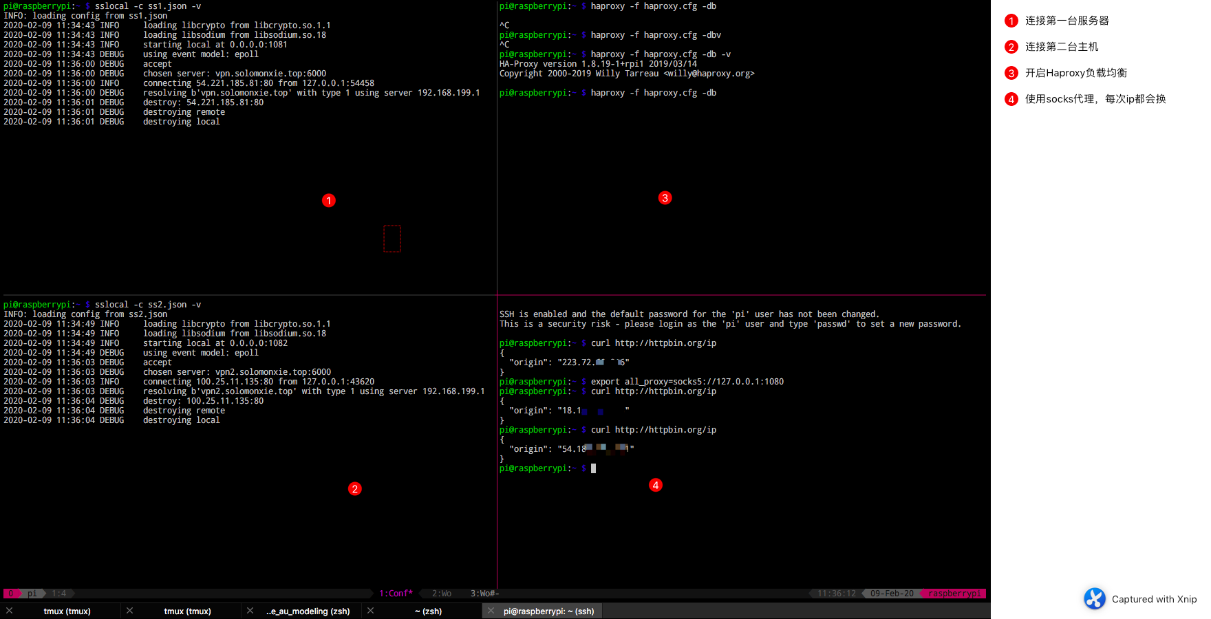The width and height of the screenshot is (1211, 619).
Task: Click the origin '54.18' output line
Action: coord(571,449)
